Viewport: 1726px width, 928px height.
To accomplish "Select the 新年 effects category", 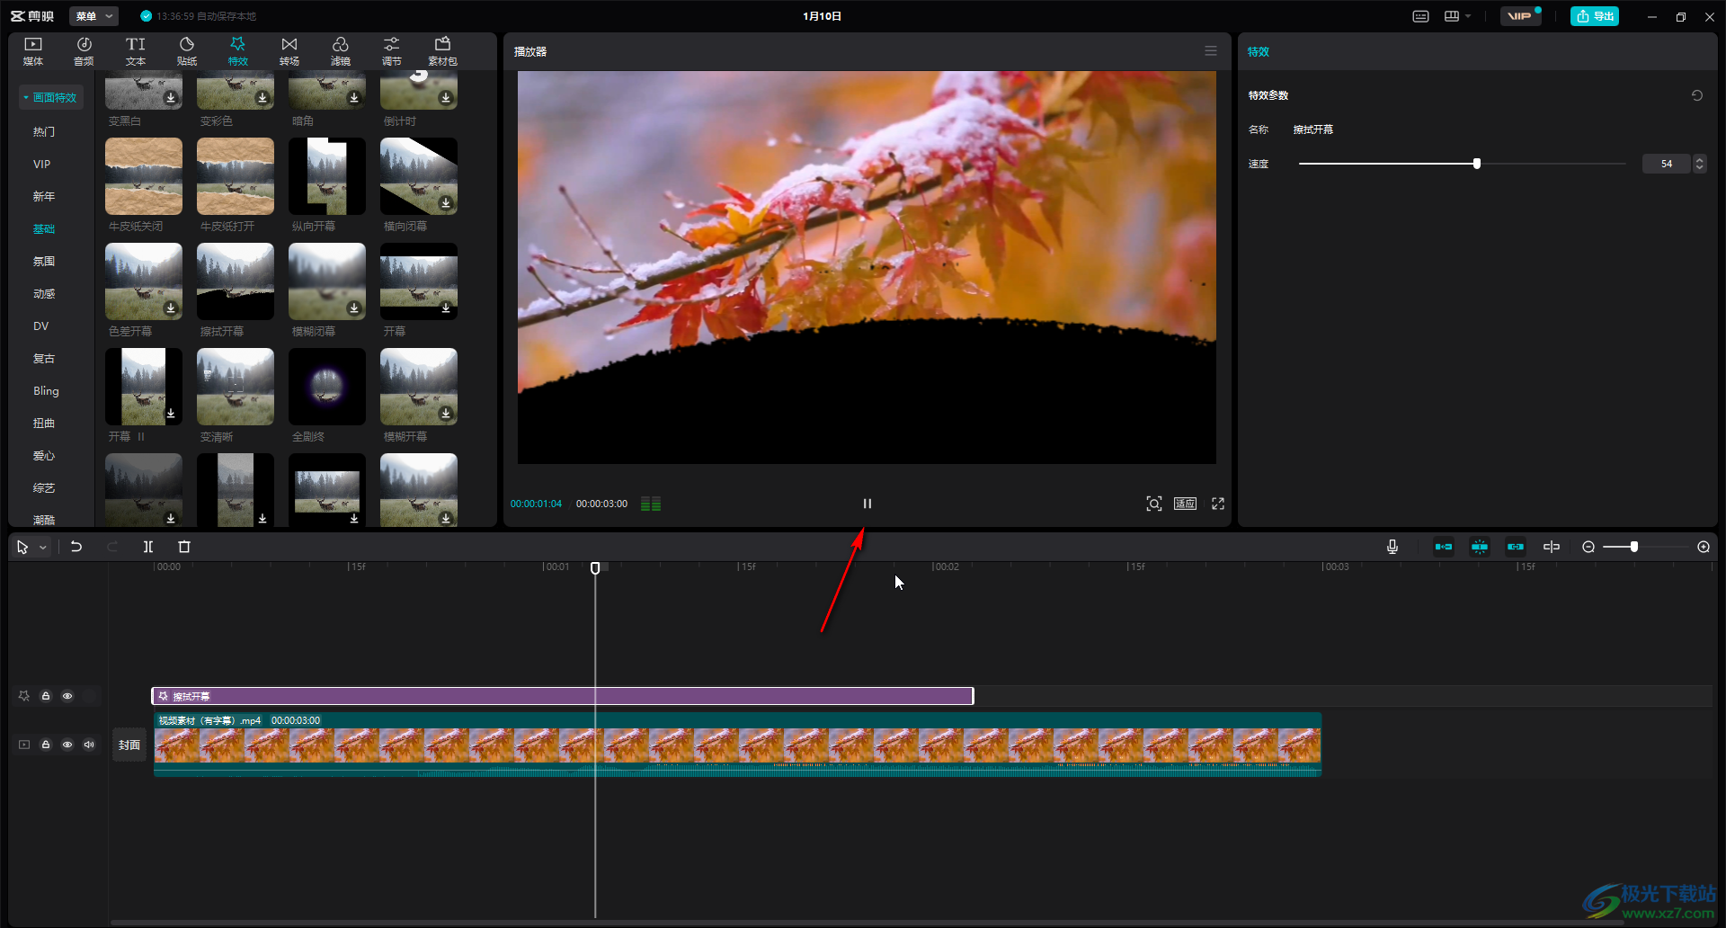I will [x=44, y=196].
